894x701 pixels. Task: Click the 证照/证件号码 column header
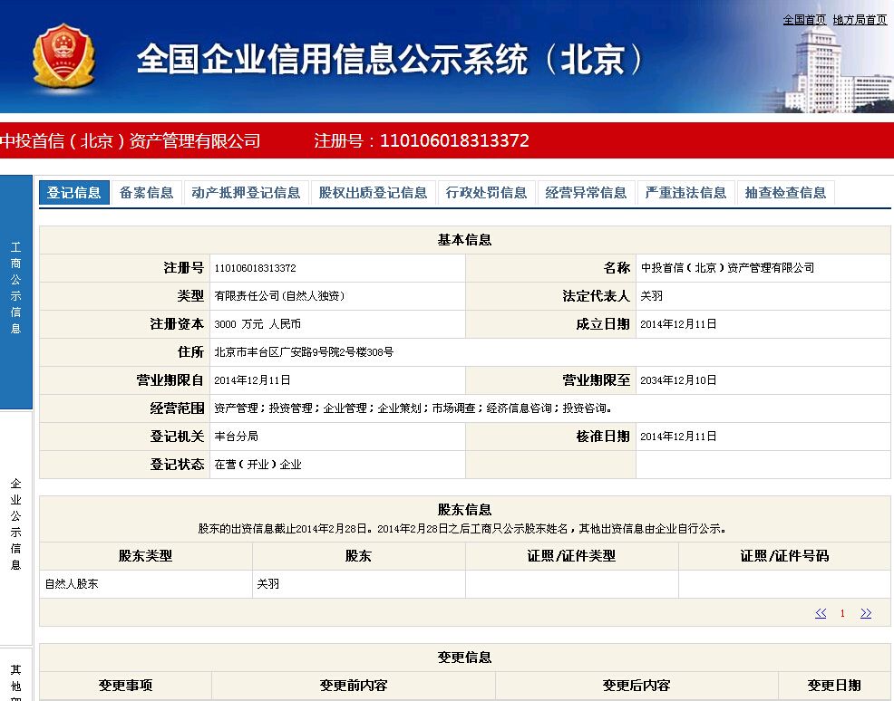click(784, 556)
